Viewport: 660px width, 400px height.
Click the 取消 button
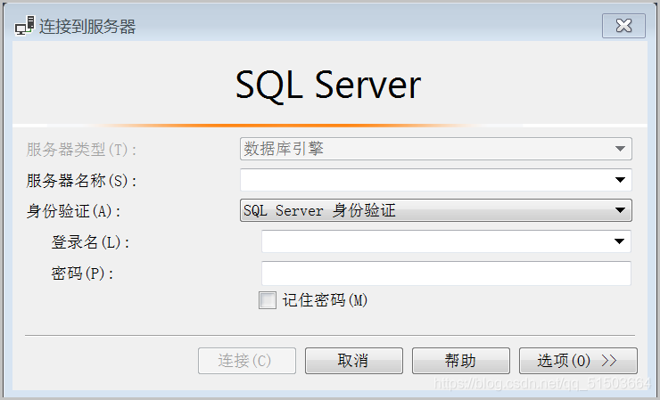click(354, 361)
